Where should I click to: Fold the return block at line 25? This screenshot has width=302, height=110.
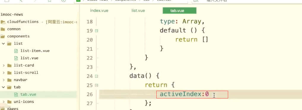point(96,85)
